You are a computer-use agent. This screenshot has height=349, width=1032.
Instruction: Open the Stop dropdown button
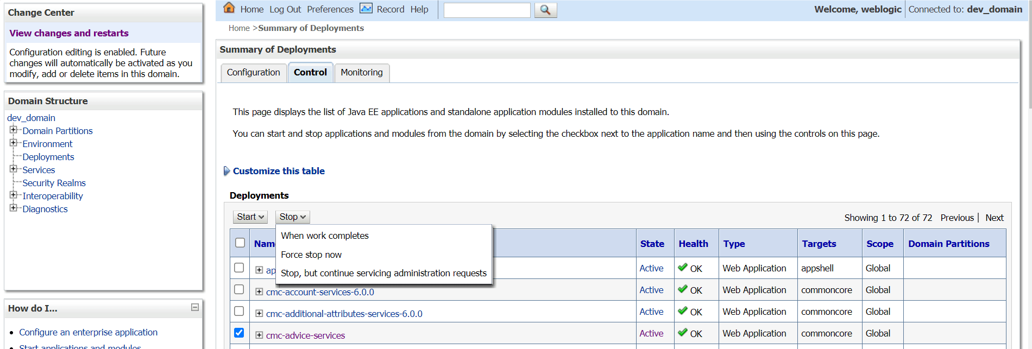coord(292,217)
